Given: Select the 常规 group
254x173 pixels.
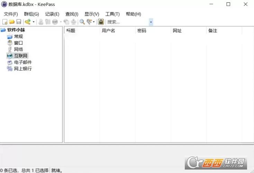Looking at the screenshot, I should [18, 36].
